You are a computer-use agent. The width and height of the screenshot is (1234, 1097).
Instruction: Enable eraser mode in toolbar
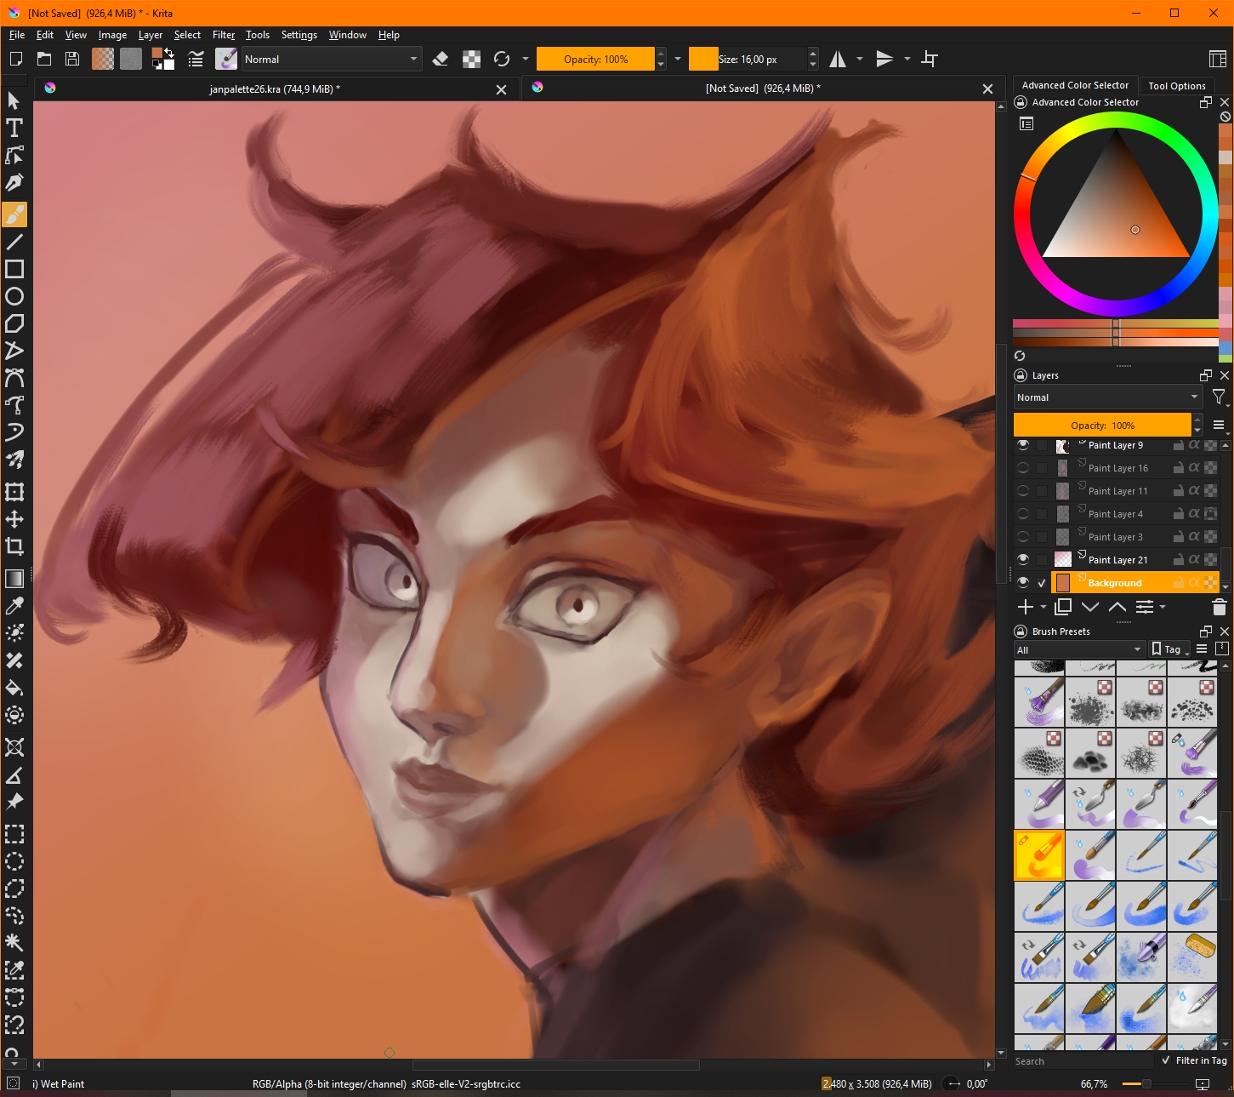[x=441, y=60]
